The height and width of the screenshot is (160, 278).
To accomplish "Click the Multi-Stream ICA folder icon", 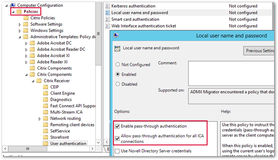I will [46, 112].
